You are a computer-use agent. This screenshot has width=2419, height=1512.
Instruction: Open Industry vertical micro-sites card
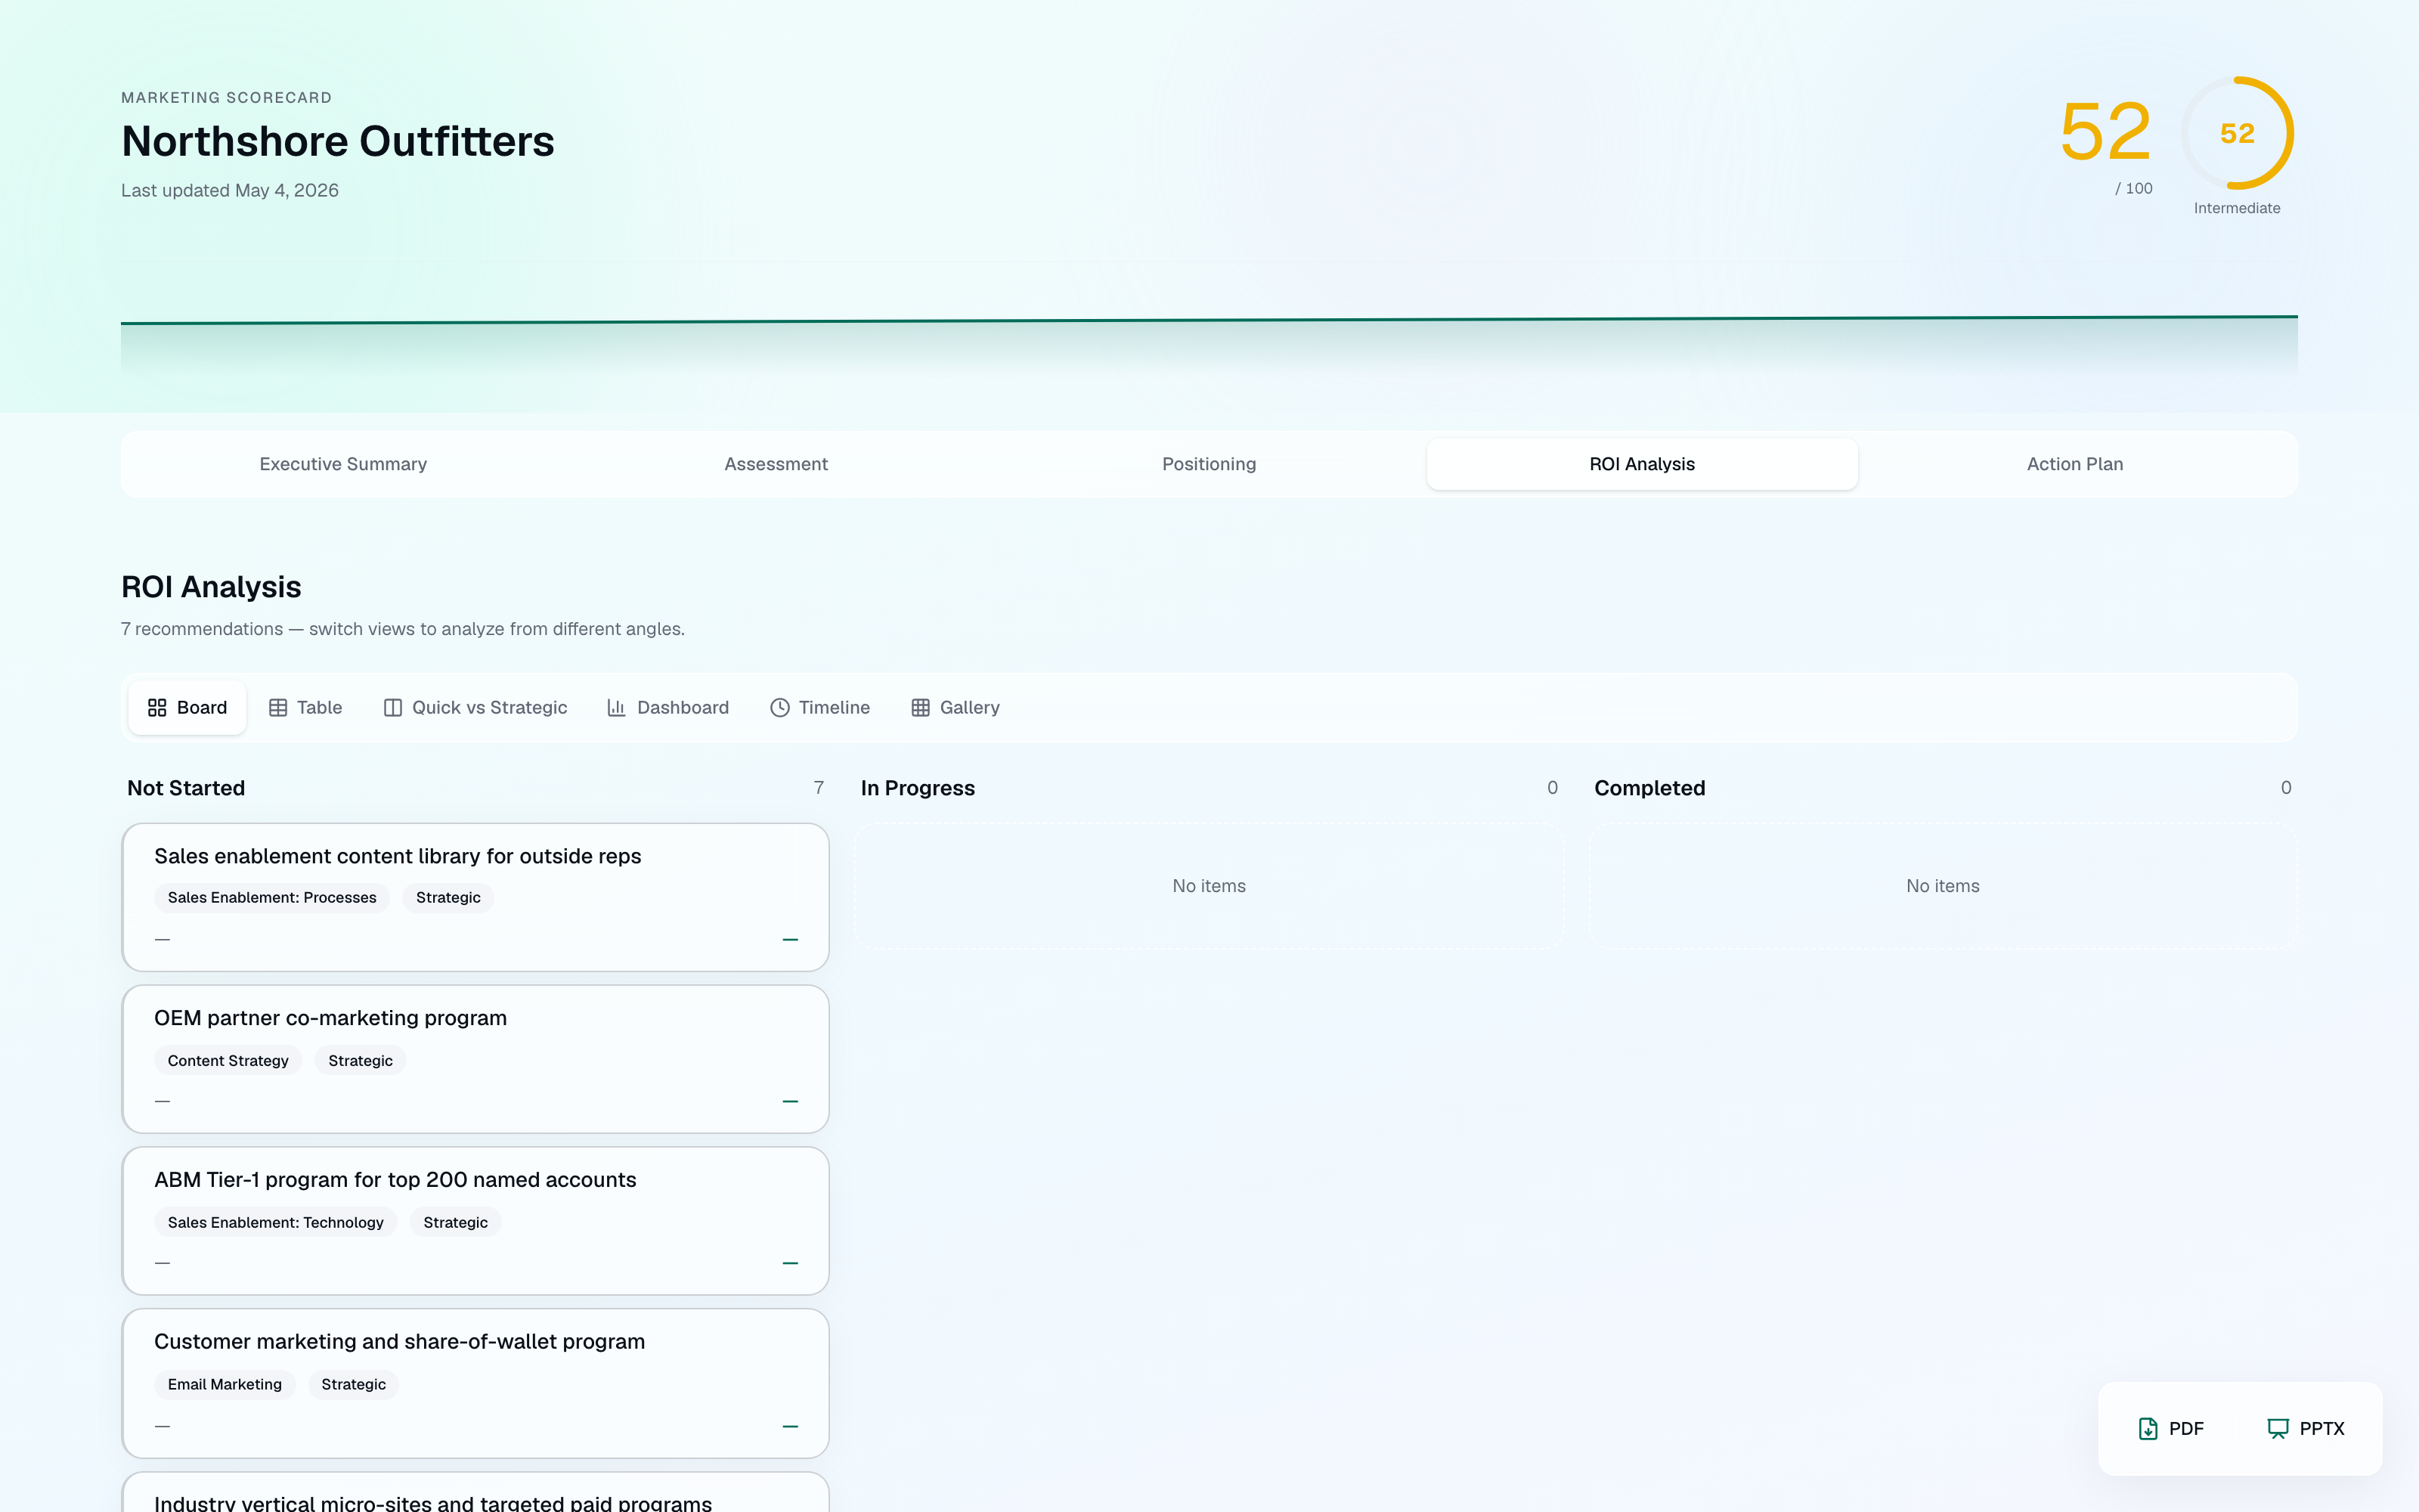pyautogui.click(x=475, y=1492)
